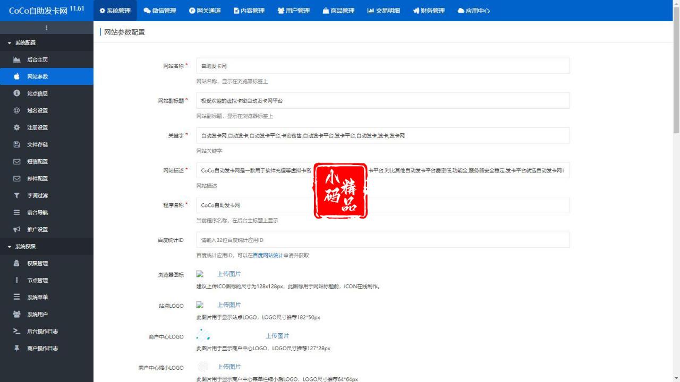Open 域名设置 in the sidebar

[47, 110]
